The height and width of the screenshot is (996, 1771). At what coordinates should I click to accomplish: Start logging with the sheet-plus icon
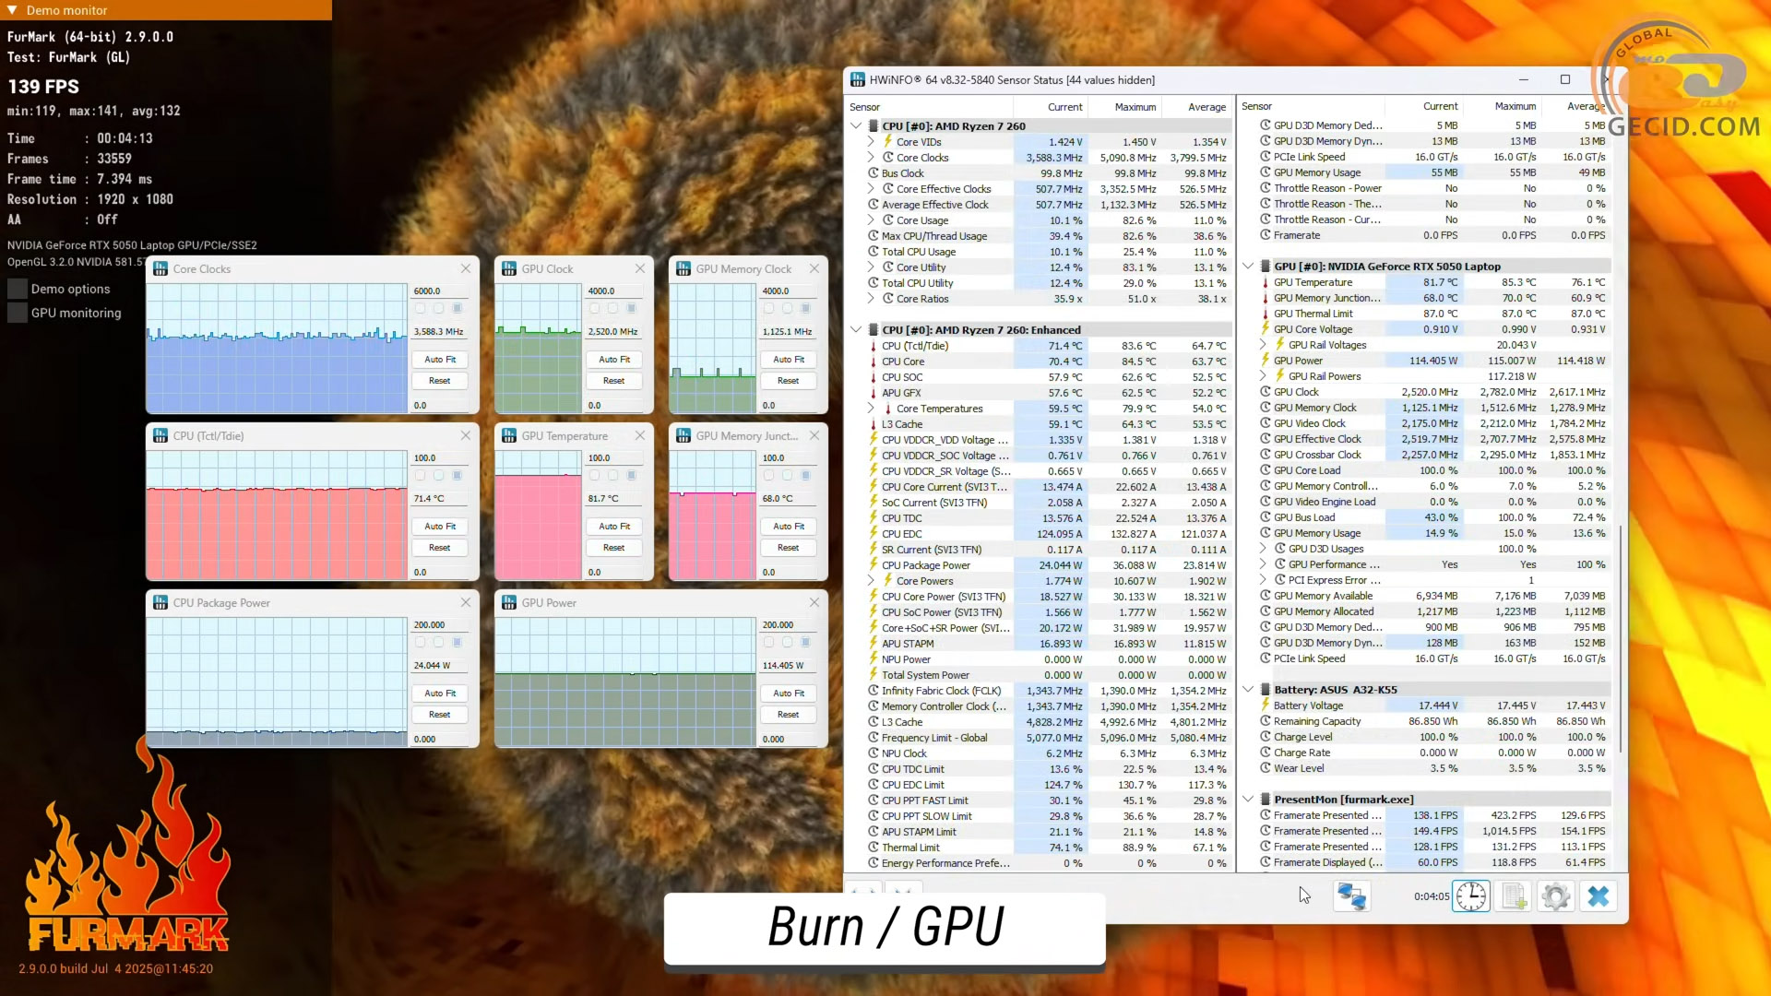(1514, 896)
